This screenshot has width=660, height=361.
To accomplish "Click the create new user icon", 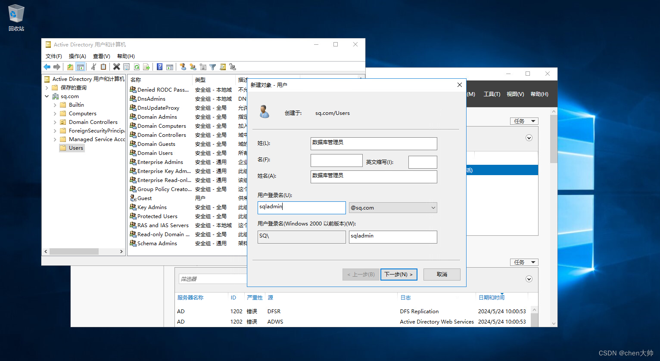I will tap(183, 67).
